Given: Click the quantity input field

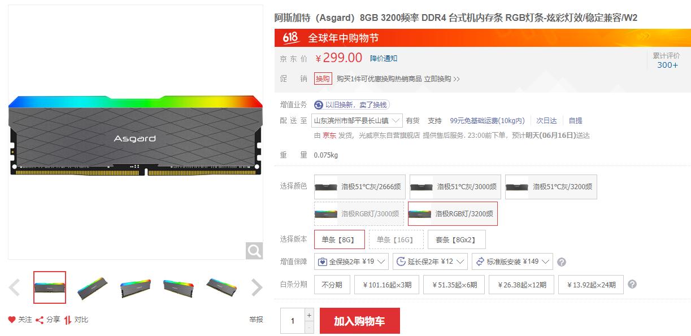Looking at the screenshot, I should [x=293, y=321].
